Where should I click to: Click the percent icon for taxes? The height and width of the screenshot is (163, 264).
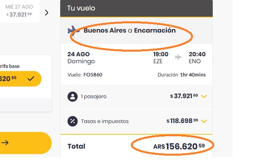click(73, 121)
